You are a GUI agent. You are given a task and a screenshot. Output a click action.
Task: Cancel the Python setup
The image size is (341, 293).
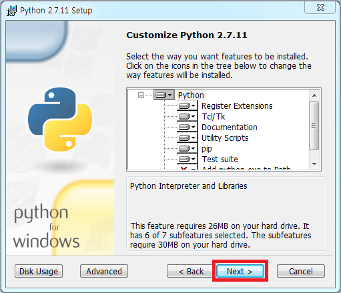301,271
